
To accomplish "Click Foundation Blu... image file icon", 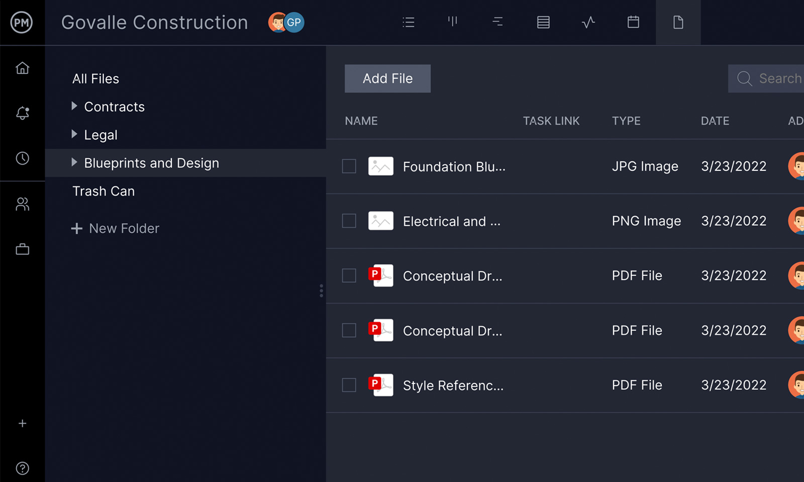I will (x=380, y=166).
